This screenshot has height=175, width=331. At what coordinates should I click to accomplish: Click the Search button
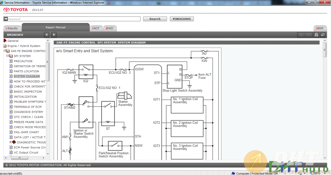point(155,19)
